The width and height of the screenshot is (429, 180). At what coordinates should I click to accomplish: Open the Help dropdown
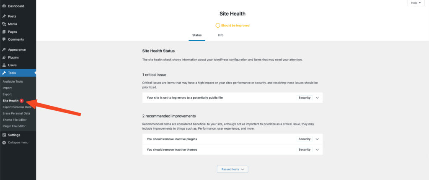pyautogui.click(x=416, y=3)
